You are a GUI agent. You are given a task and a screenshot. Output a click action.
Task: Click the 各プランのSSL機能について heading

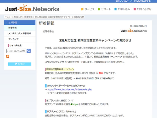pos(60,100)
